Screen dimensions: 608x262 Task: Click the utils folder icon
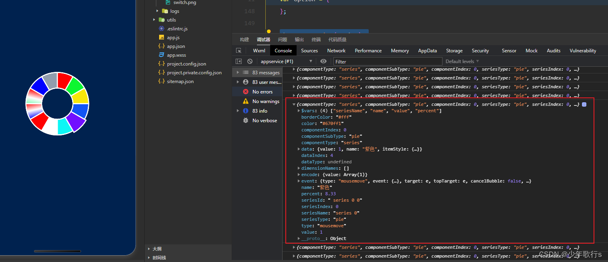[162, 20]
